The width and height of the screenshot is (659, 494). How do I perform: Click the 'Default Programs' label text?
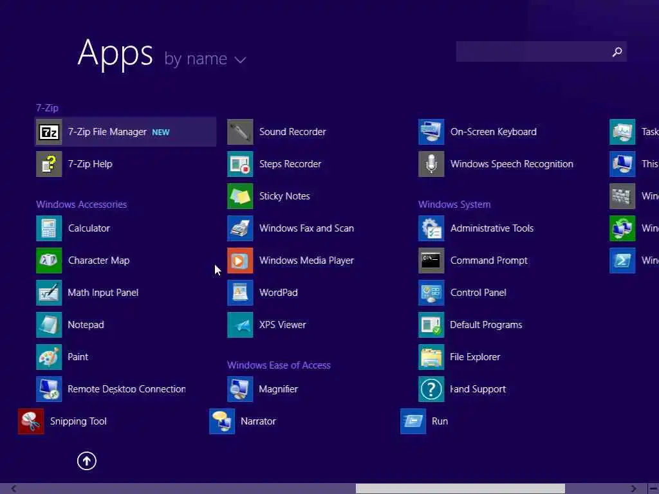(x=486, y=325)
